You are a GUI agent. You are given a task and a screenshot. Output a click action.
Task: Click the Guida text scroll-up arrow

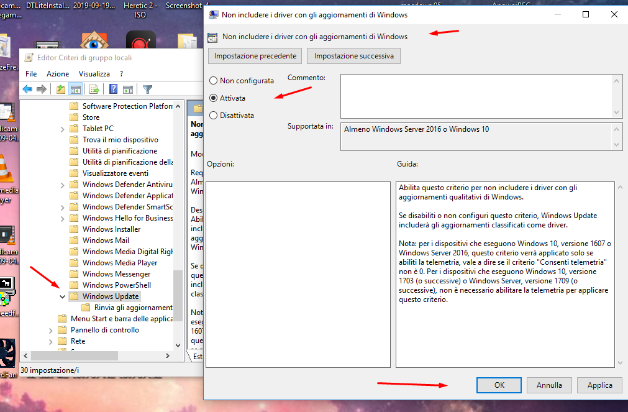pos(620,187)
